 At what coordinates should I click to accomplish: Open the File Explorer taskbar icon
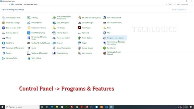[57, 107]
